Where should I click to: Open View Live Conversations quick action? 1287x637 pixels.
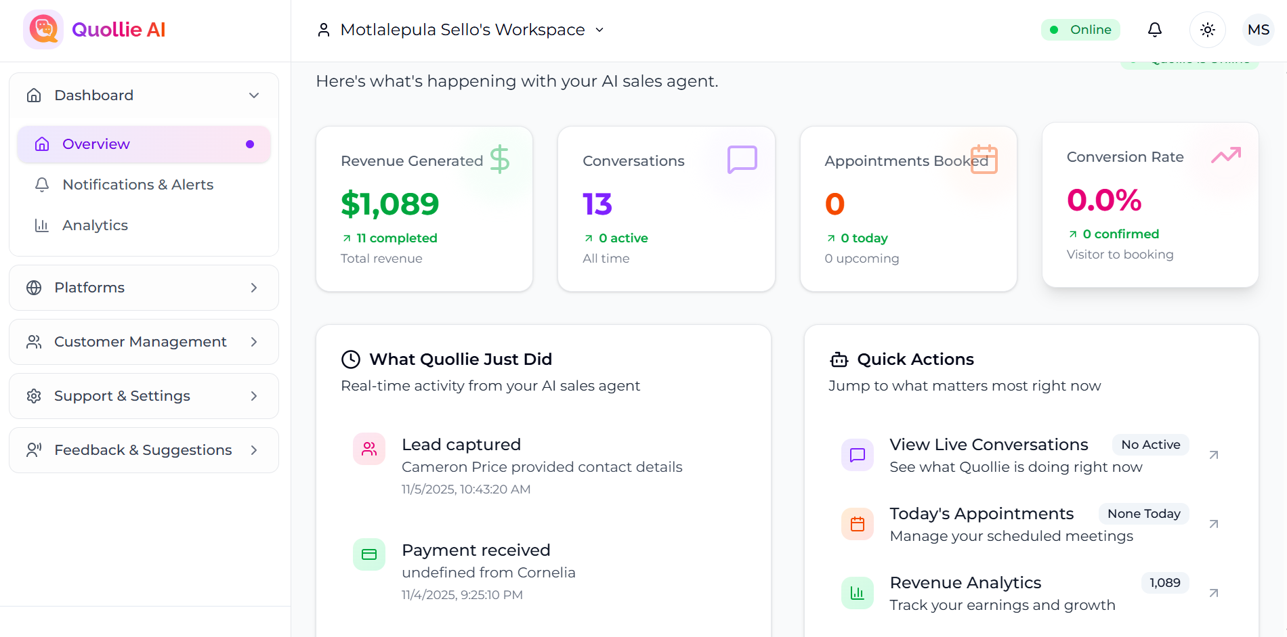click(x=1031, y=455)
